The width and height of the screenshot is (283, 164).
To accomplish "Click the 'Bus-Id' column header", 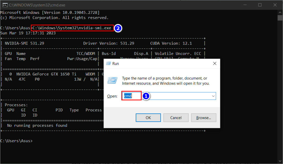I will click(x=109, y=54).
